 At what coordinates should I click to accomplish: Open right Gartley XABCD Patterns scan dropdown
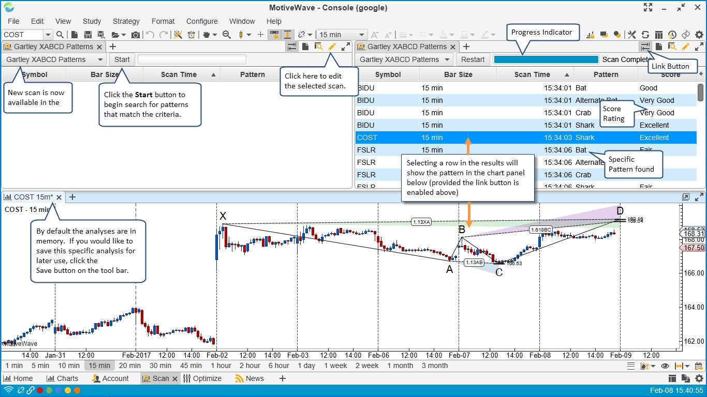[x=405, y=59]
